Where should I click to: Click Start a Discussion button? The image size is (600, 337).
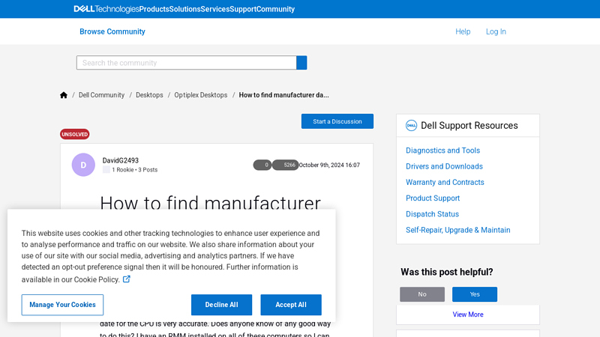tap(337, 121)
